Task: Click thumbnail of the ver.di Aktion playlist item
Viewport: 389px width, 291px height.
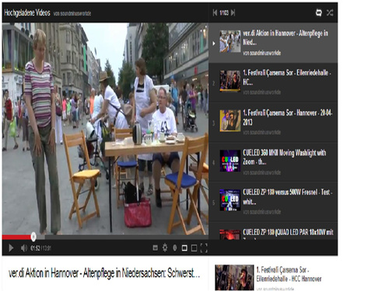Action: pos(230,41)
